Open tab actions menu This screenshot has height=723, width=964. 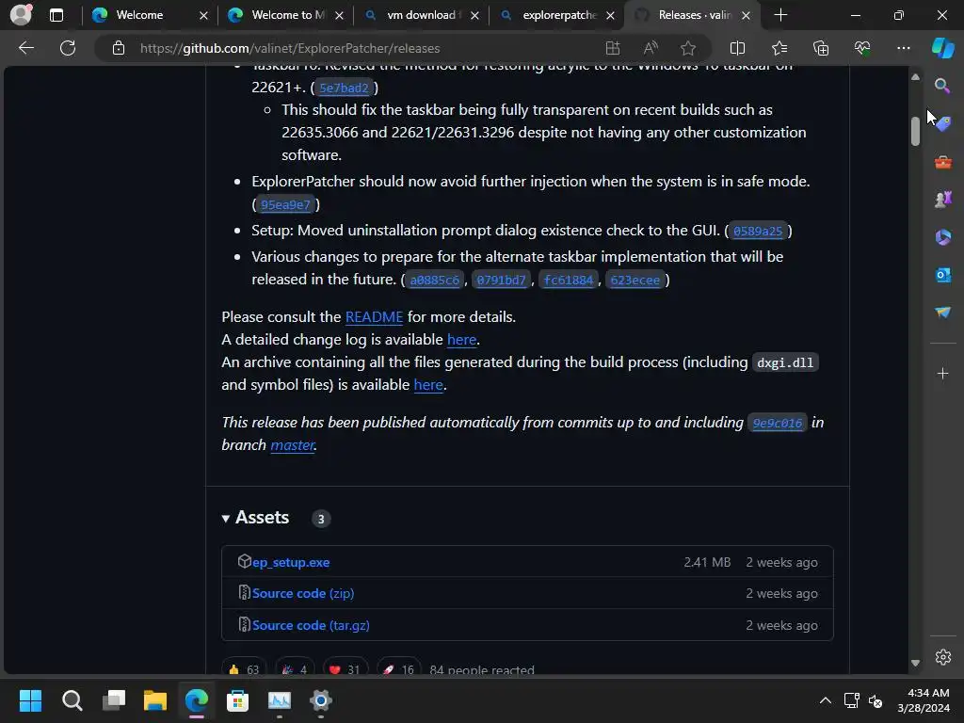point(56,15)
